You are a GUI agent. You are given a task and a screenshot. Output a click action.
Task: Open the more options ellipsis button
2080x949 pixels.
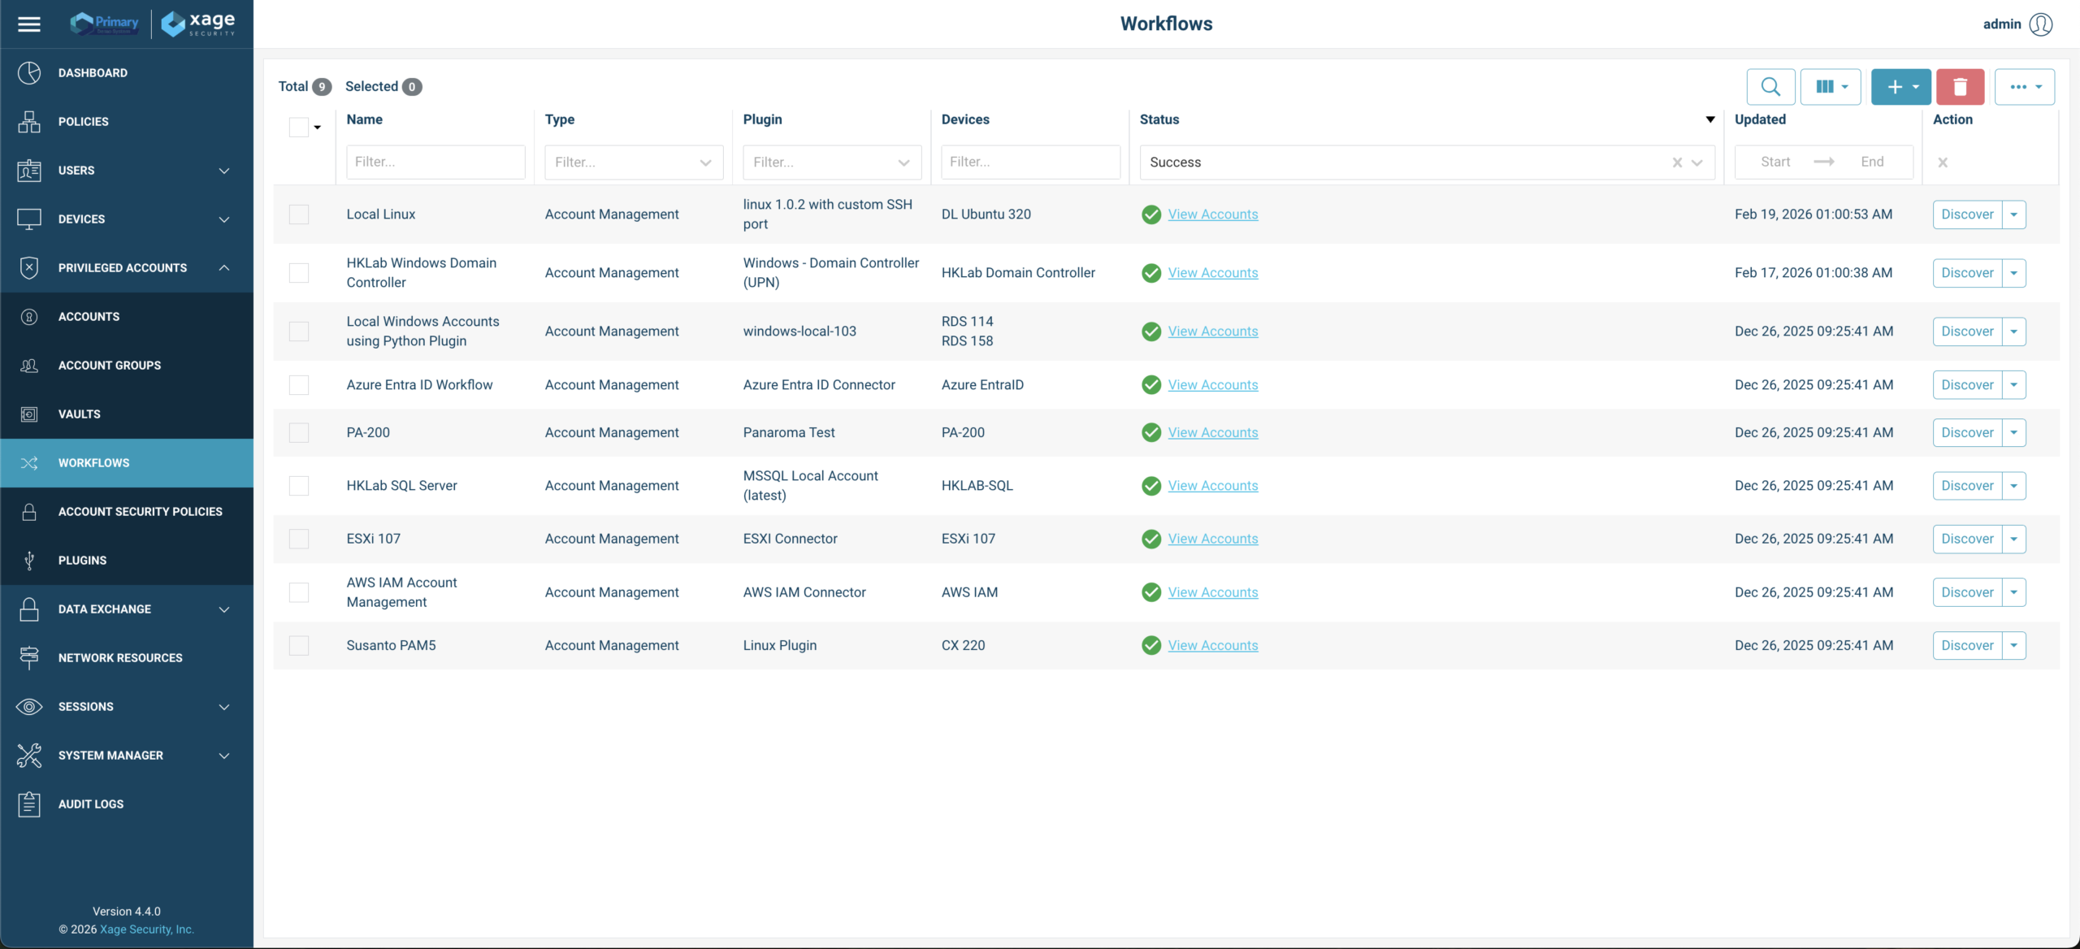pyautogui.click(x=2024, y=86)
